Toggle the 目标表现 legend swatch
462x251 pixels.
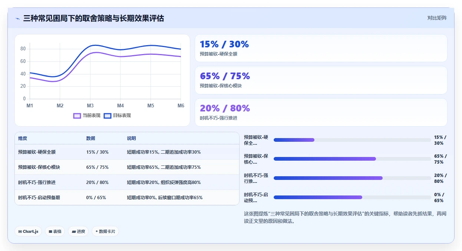click(108, 116)
